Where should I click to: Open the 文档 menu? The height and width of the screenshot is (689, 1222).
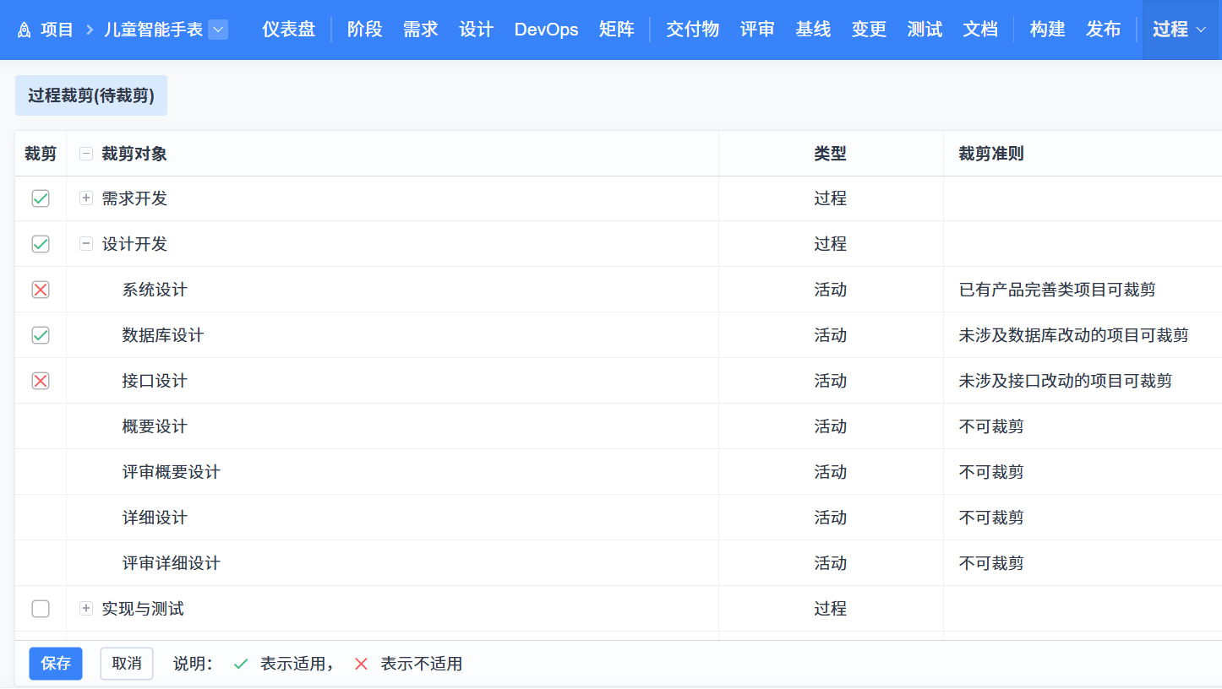coord(980,30)
